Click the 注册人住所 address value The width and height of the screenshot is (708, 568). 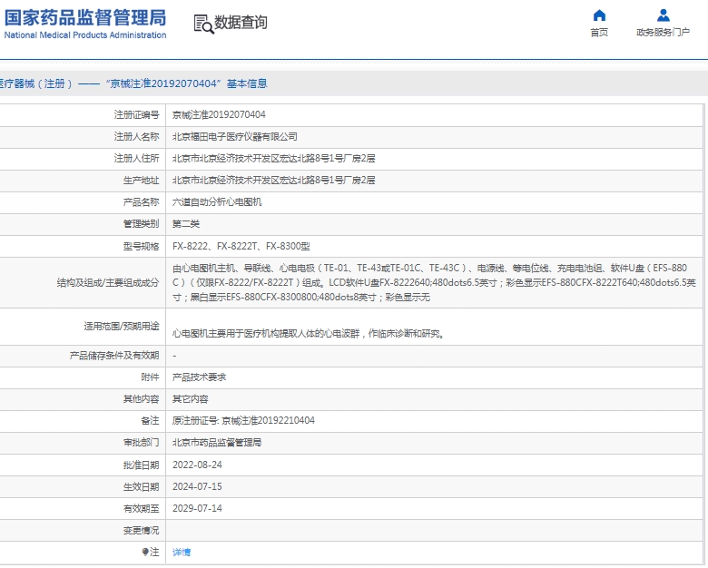click(273, 159)
